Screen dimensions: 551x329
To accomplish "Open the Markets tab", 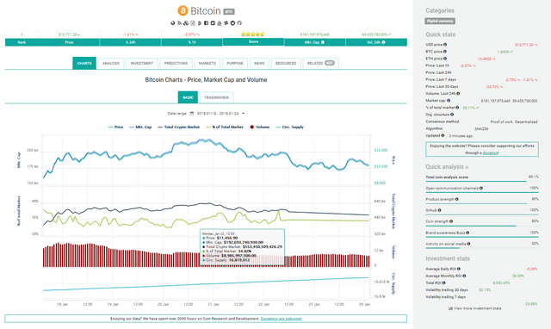I will click(207, 63).
